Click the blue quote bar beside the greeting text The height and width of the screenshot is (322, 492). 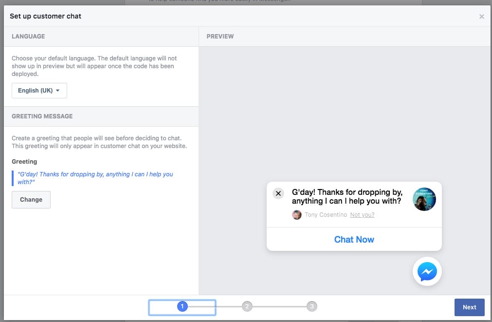tap(13, 177)
